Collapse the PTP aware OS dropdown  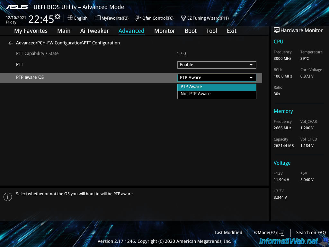pyautogui.click(x=217, y=78)
